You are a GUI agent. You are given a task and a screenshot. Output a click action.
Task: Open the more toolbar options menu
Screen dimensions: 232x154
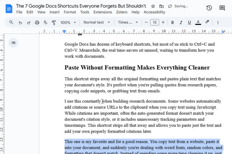tap(218, 23)
